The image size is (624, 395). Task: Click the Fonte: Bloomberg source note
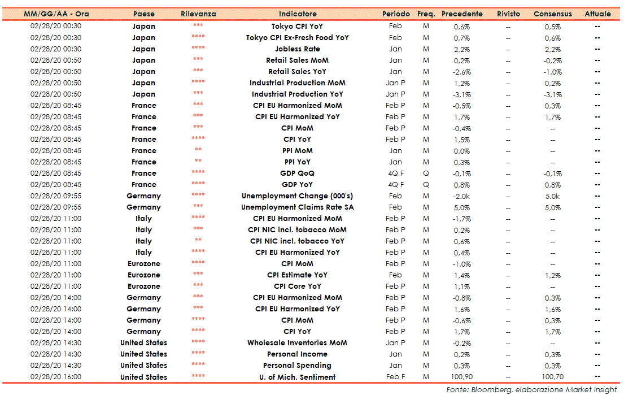point(531,389)
